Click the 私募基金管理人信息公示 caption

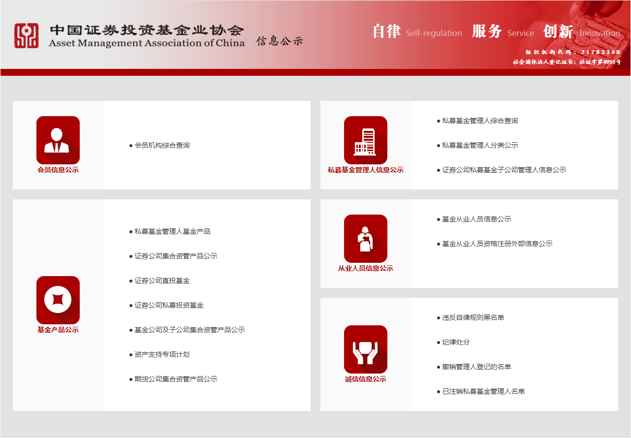pyautogui.click(x=366, y=170)
